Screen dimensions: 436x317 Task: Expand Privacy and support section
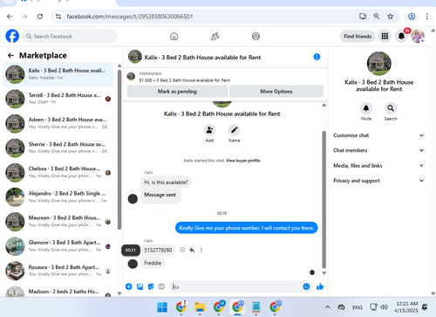[x=378, y=181]
